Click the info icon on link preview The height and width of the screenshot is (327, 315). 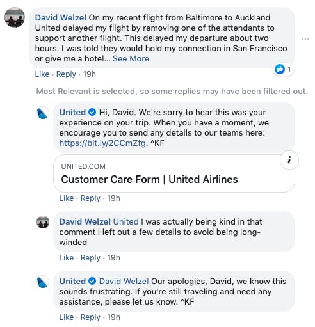pyautogui.click(x=289, y=160)
